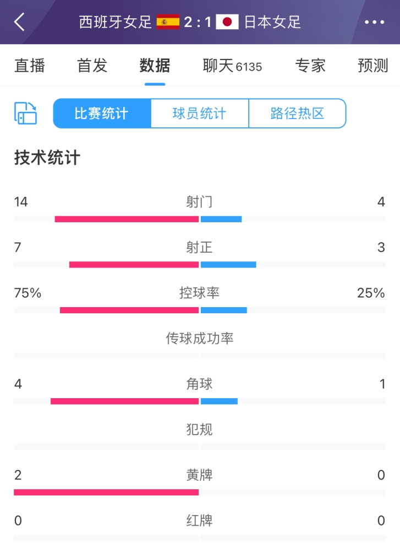Tap the back arrow icon
Viewport: 400px width, 557px height.
click(x=19, y=22)
